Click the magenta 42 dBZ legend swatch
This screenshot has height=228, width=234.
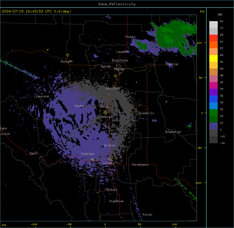click(213, 85)
